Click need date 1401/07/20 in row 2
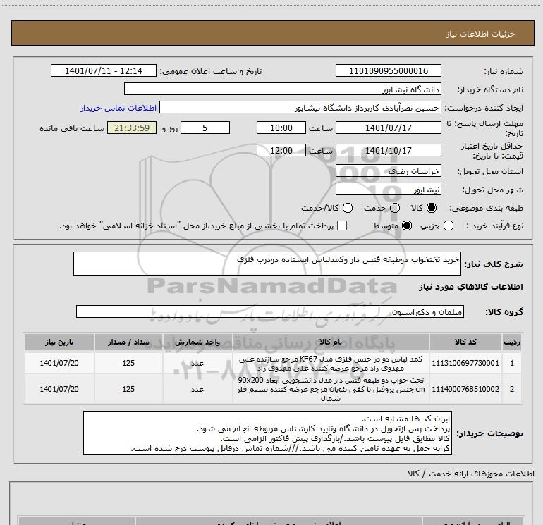Image resolution: width=543 pixels, height=525 pixels. pos(59,389)
